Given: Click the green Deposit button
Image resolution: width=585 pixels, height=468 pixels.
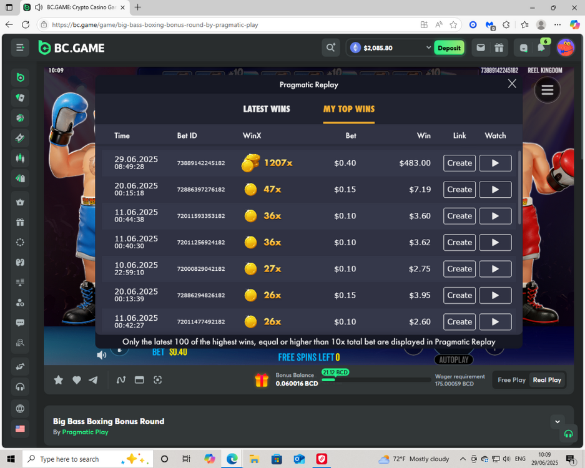Looking at the screenshot, I should pyautogui.click(x=449, y=47).
